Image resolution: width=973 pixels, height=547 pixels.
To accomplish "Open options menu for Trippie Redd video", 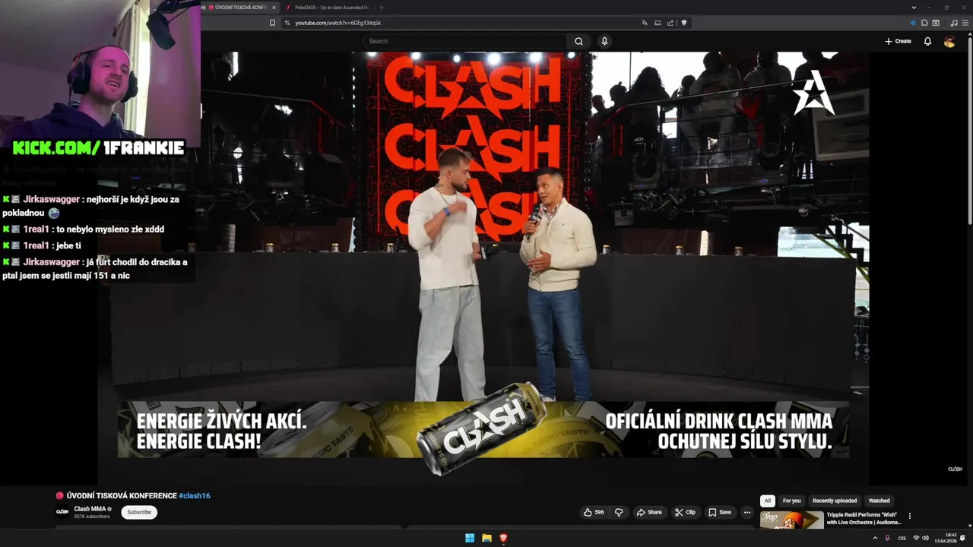I will [909, 516].
